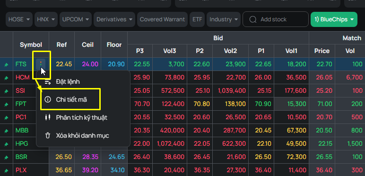Open the HNX exchange dropdown
Viewport: 365px width, 176px height.
46,19
